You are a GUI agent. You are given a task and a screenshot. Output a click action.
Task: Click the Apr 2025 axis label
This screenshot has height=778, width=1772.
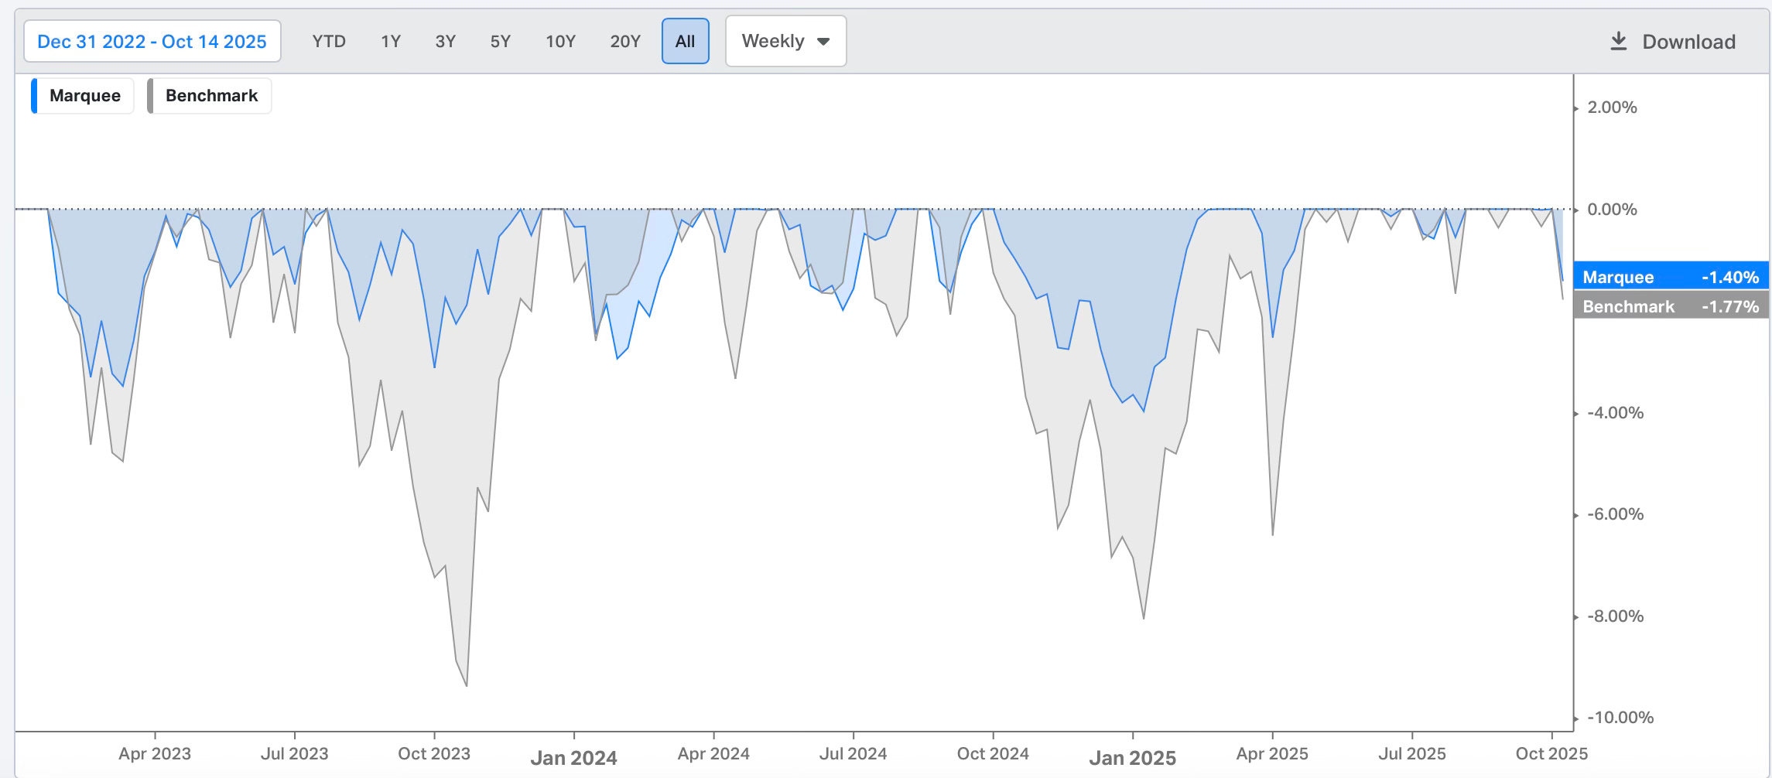click(x=1272, y=754)
